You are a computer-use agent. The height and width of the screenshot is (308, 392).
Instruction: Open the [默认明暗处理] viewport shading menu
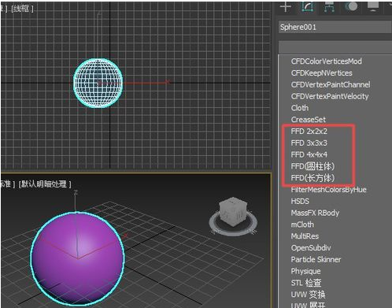pyautogui.click(x=45, y=184)
